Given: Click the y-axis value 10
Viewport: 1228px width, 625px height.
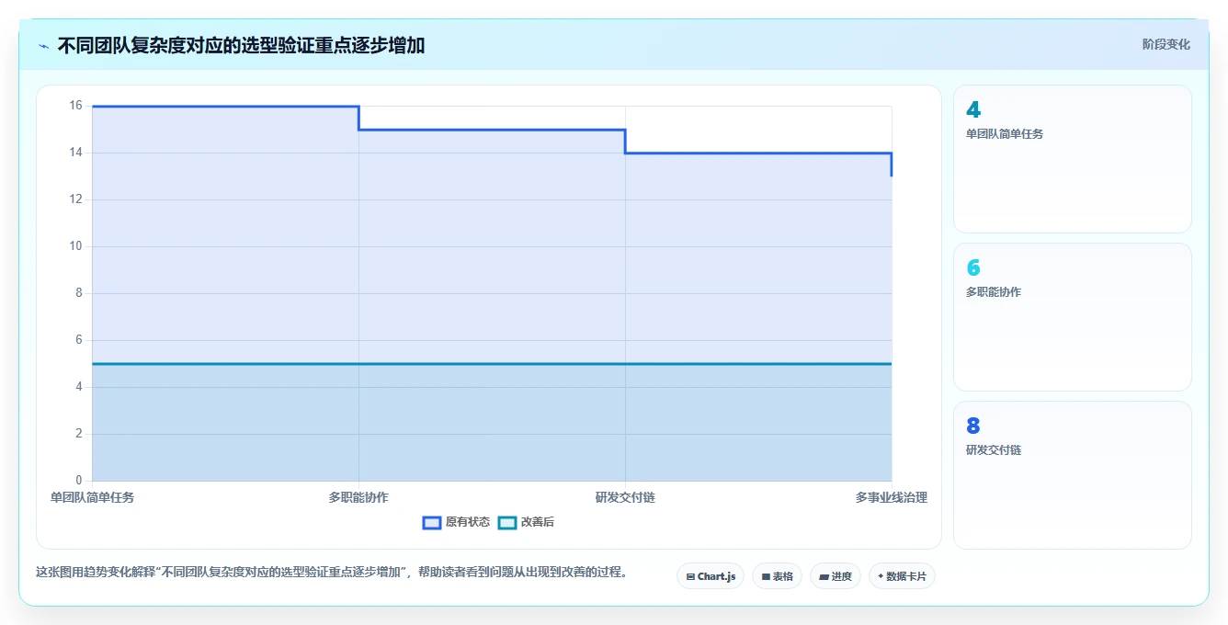Looking at the screenshot, I should [75, 246].
